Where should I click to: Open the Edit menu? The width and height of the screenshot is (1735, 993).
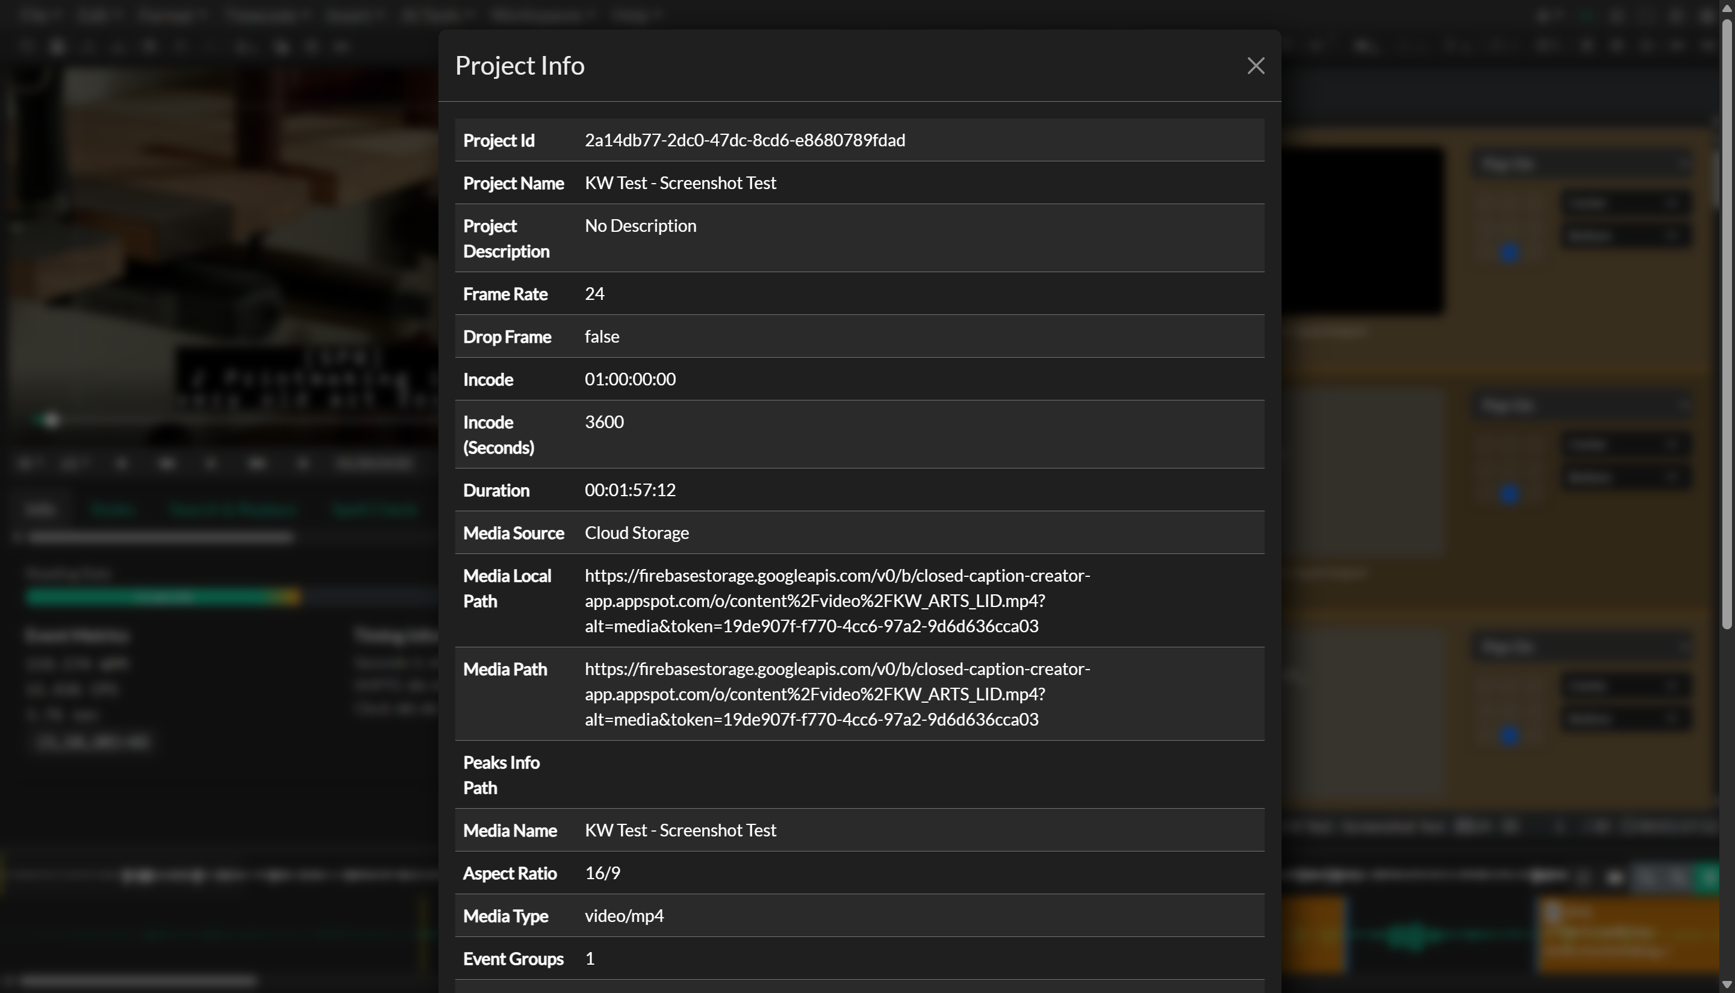coord(96,14)
